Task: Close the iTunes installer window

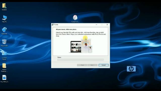Action: tap(107, 25)
